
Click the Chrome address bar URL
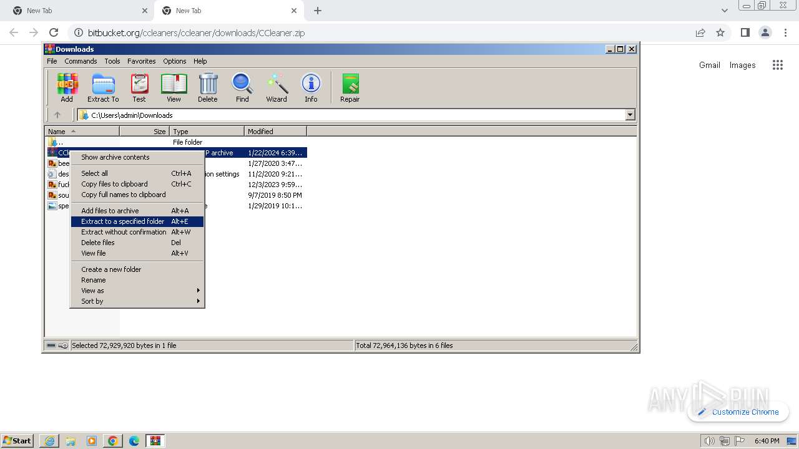[x=196, y=32]
